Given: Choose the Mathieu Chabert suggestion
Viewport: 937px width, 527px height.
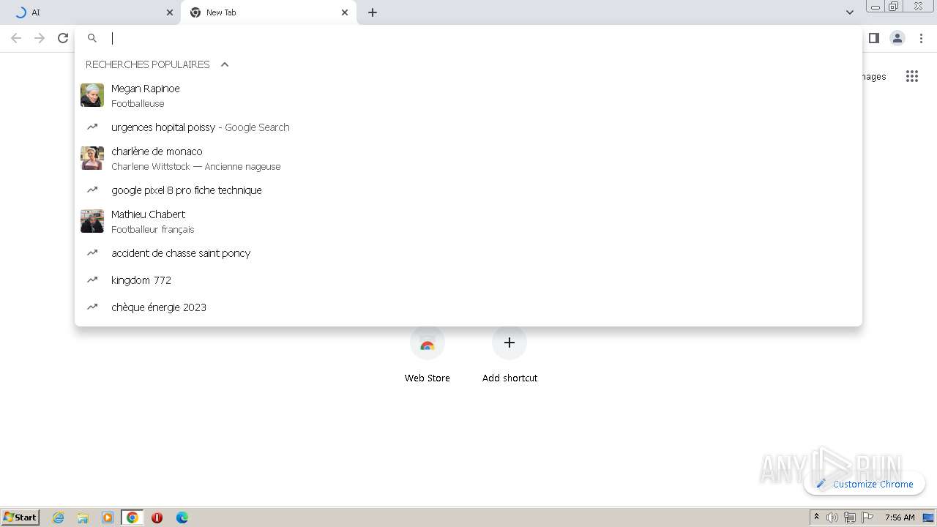Looking at the screenshot, I should pos(468,221).
